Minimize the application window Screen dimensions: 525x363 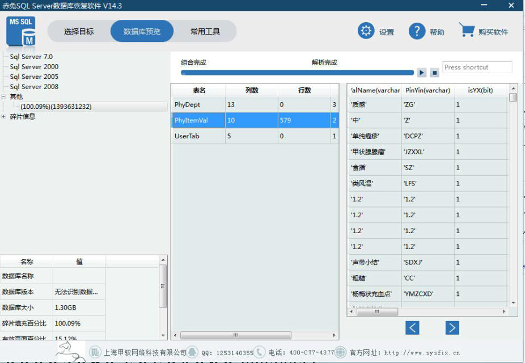point(484,5)
